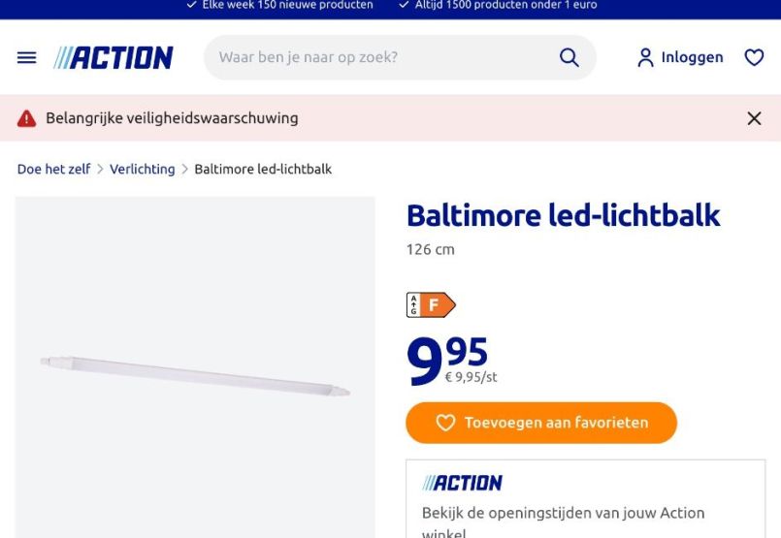Click the red warning triangle icon
Viewport: 781px width, 538px height.
point(27,118)
